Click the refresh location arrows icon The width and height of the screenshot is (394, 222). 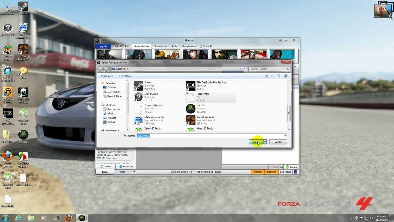(x=245, y=69)
